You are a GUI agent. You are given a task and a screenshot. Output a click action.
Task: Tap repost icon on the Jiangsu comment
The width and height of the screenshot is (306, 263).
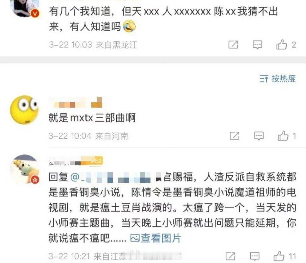230,256
